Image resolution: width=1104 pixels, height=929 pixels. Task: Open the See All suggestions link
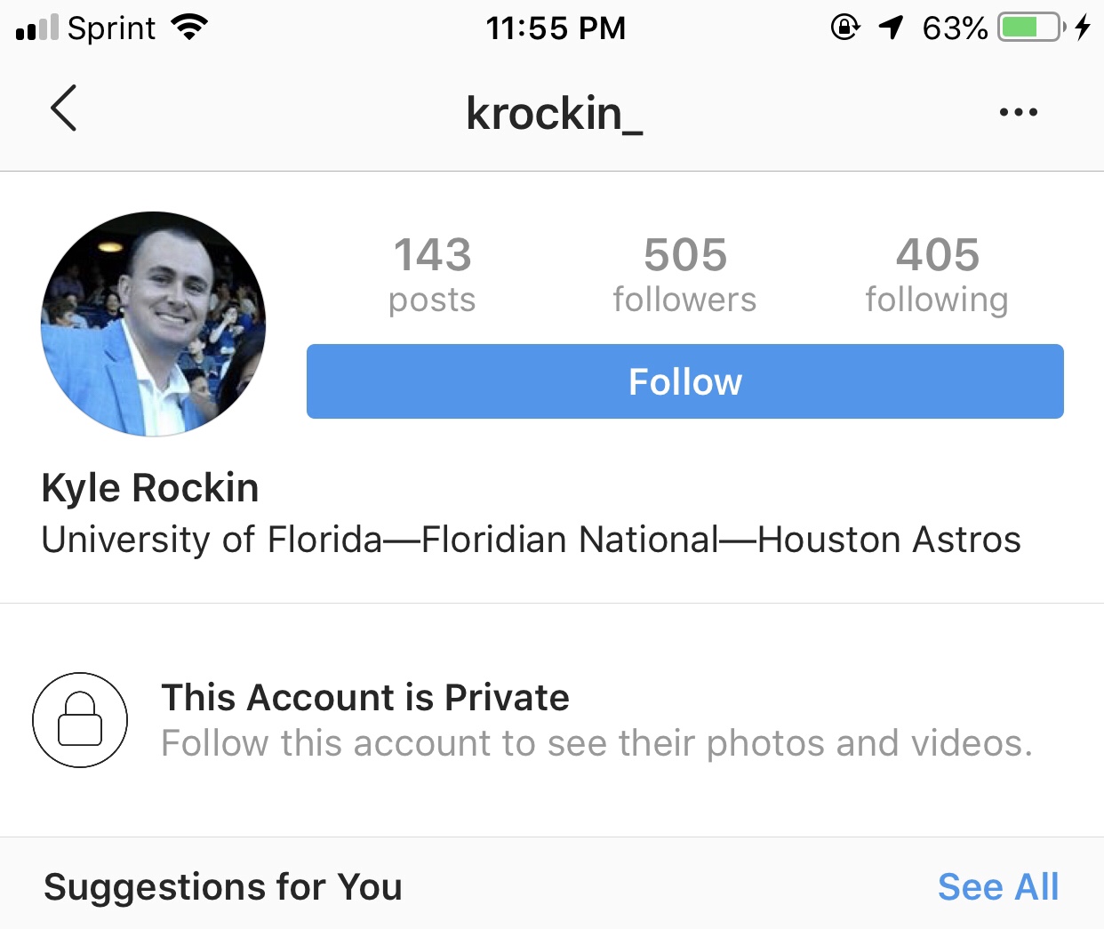coord(997,886)
